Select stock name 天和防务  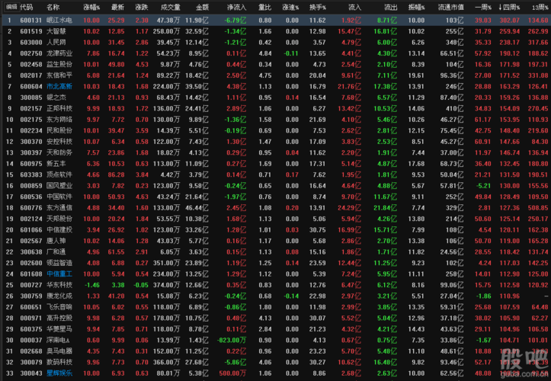point(59,153)
